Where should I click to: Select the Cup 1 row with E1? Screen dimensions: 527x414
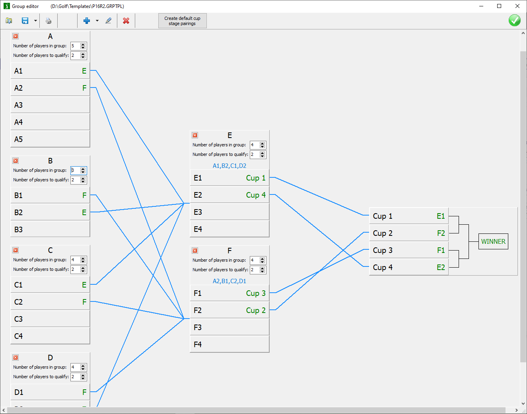click(x=409, y=216)
